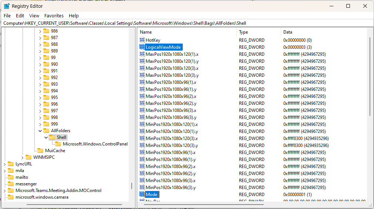374x209 pixels.
Task: Select key 988 in the tree
Action: [x=54, y=44]
